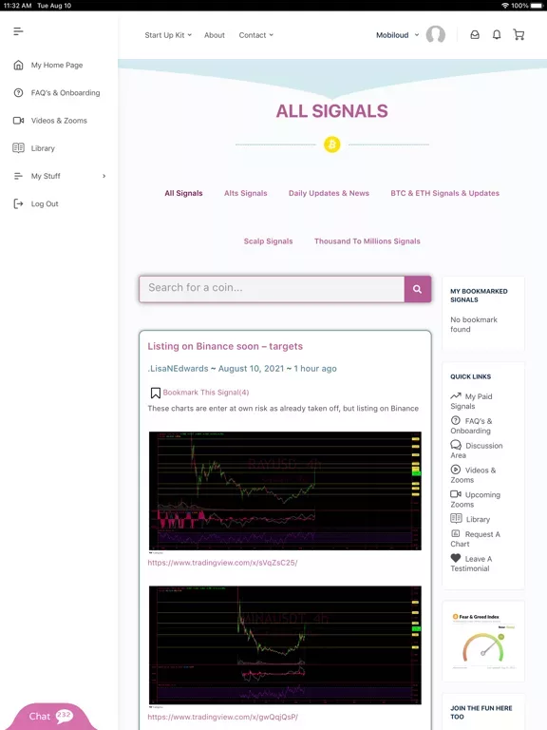This screenshot has width=547, height=730.
Task: Click the battery indicator in status bar
Action: coord(537,6)
